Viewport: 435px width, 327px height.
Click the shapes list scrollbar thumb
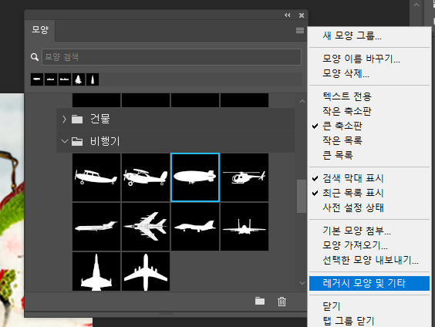tap(302, 196)
